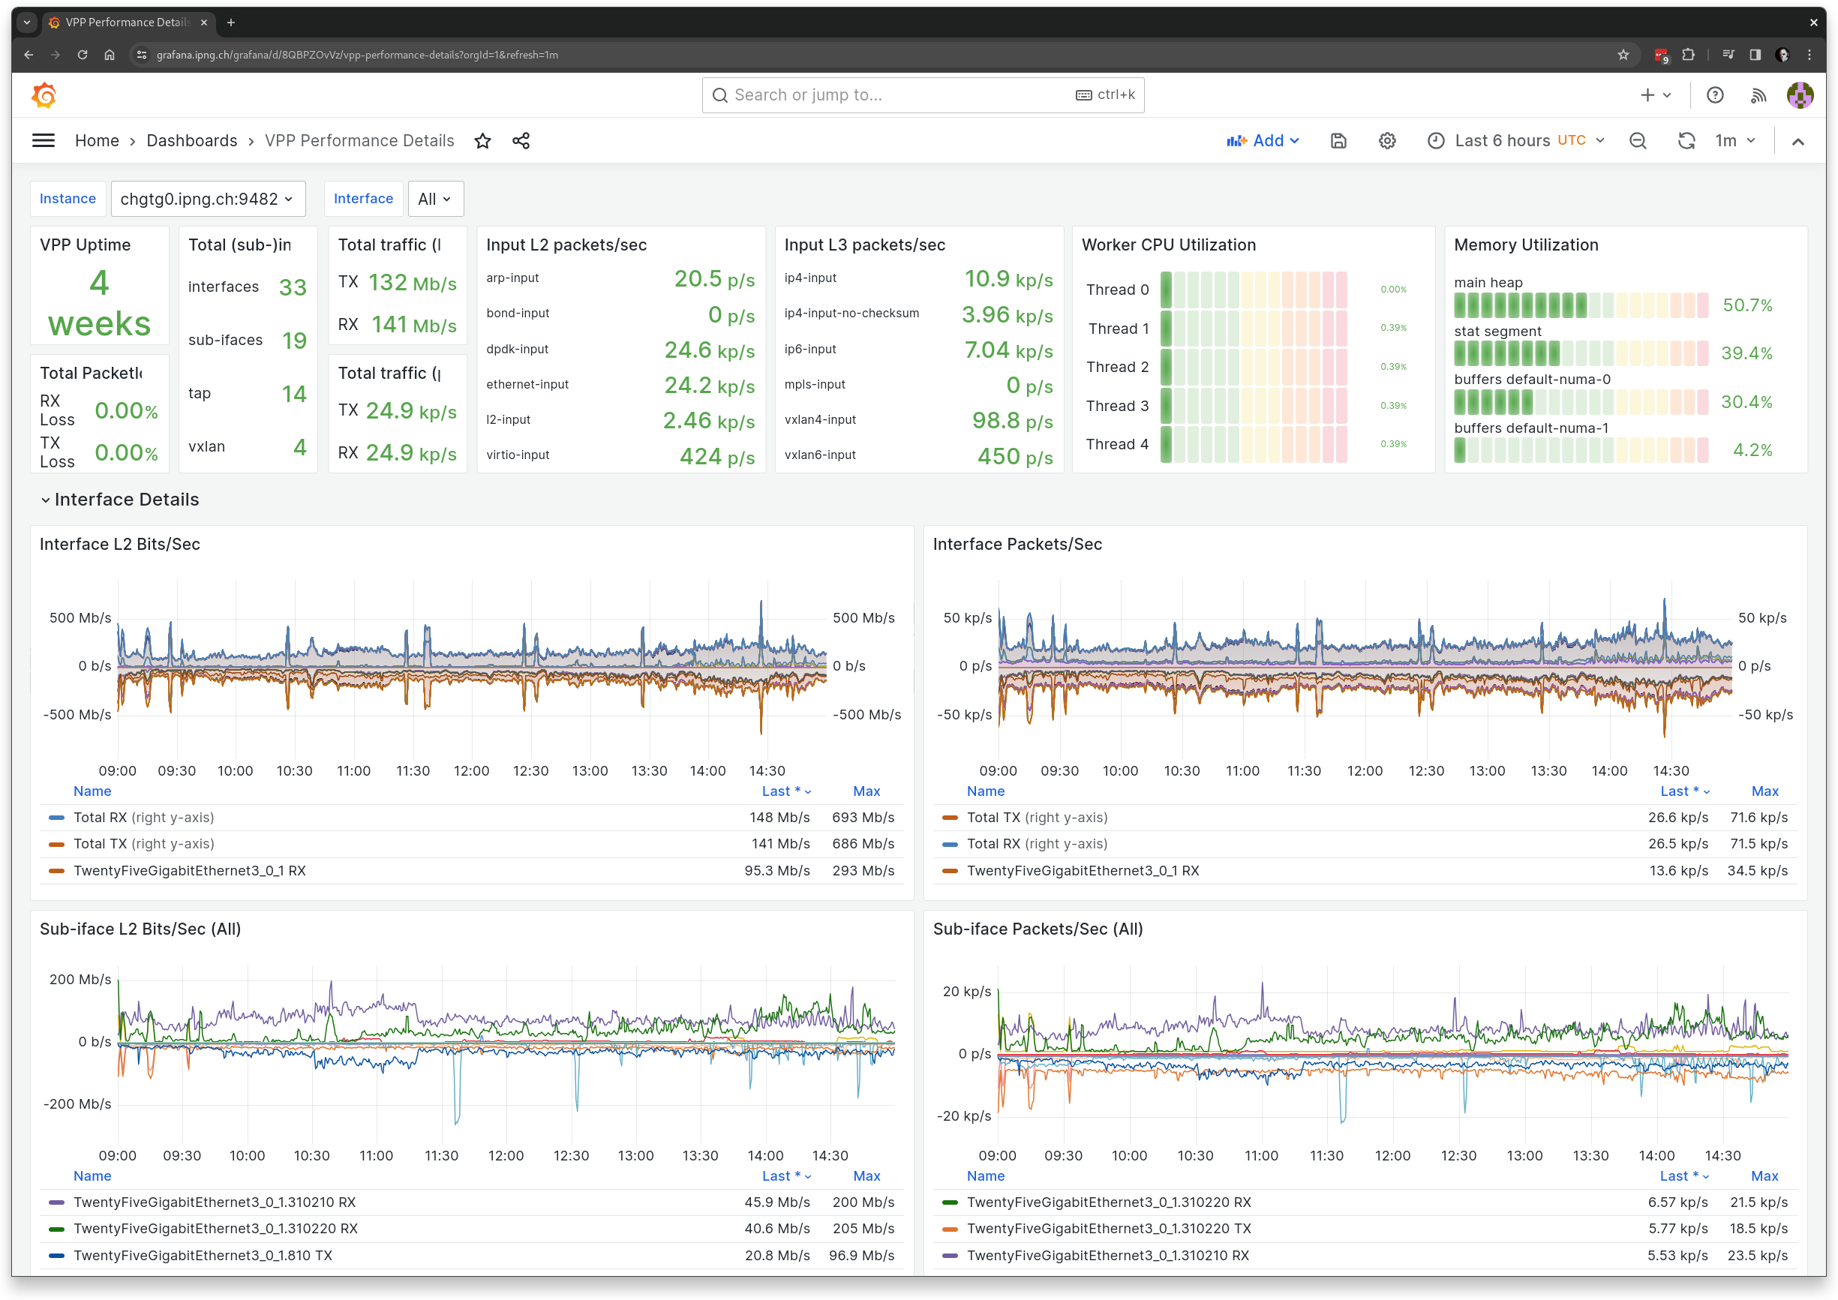
Task: Collapse the Interface Details section
Action: 119,499
